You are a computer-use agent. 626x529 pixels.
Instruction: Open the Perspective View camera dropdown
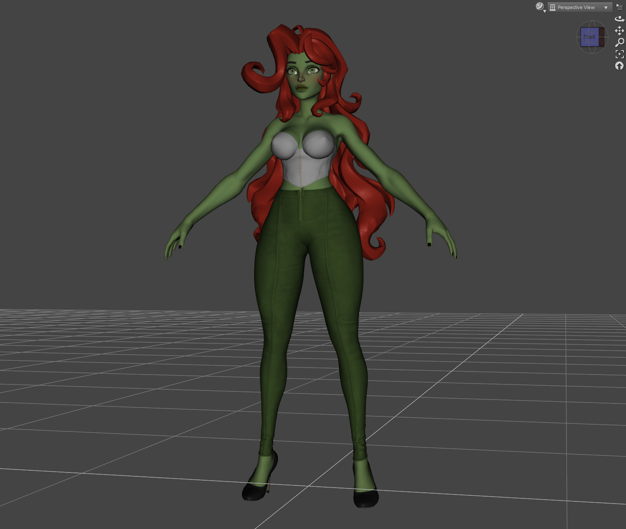(x=580, y=7)
